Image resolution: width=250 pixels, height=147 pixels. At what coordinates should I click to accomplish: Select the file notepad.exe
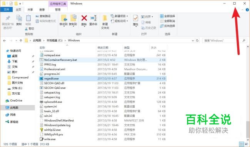103,55
